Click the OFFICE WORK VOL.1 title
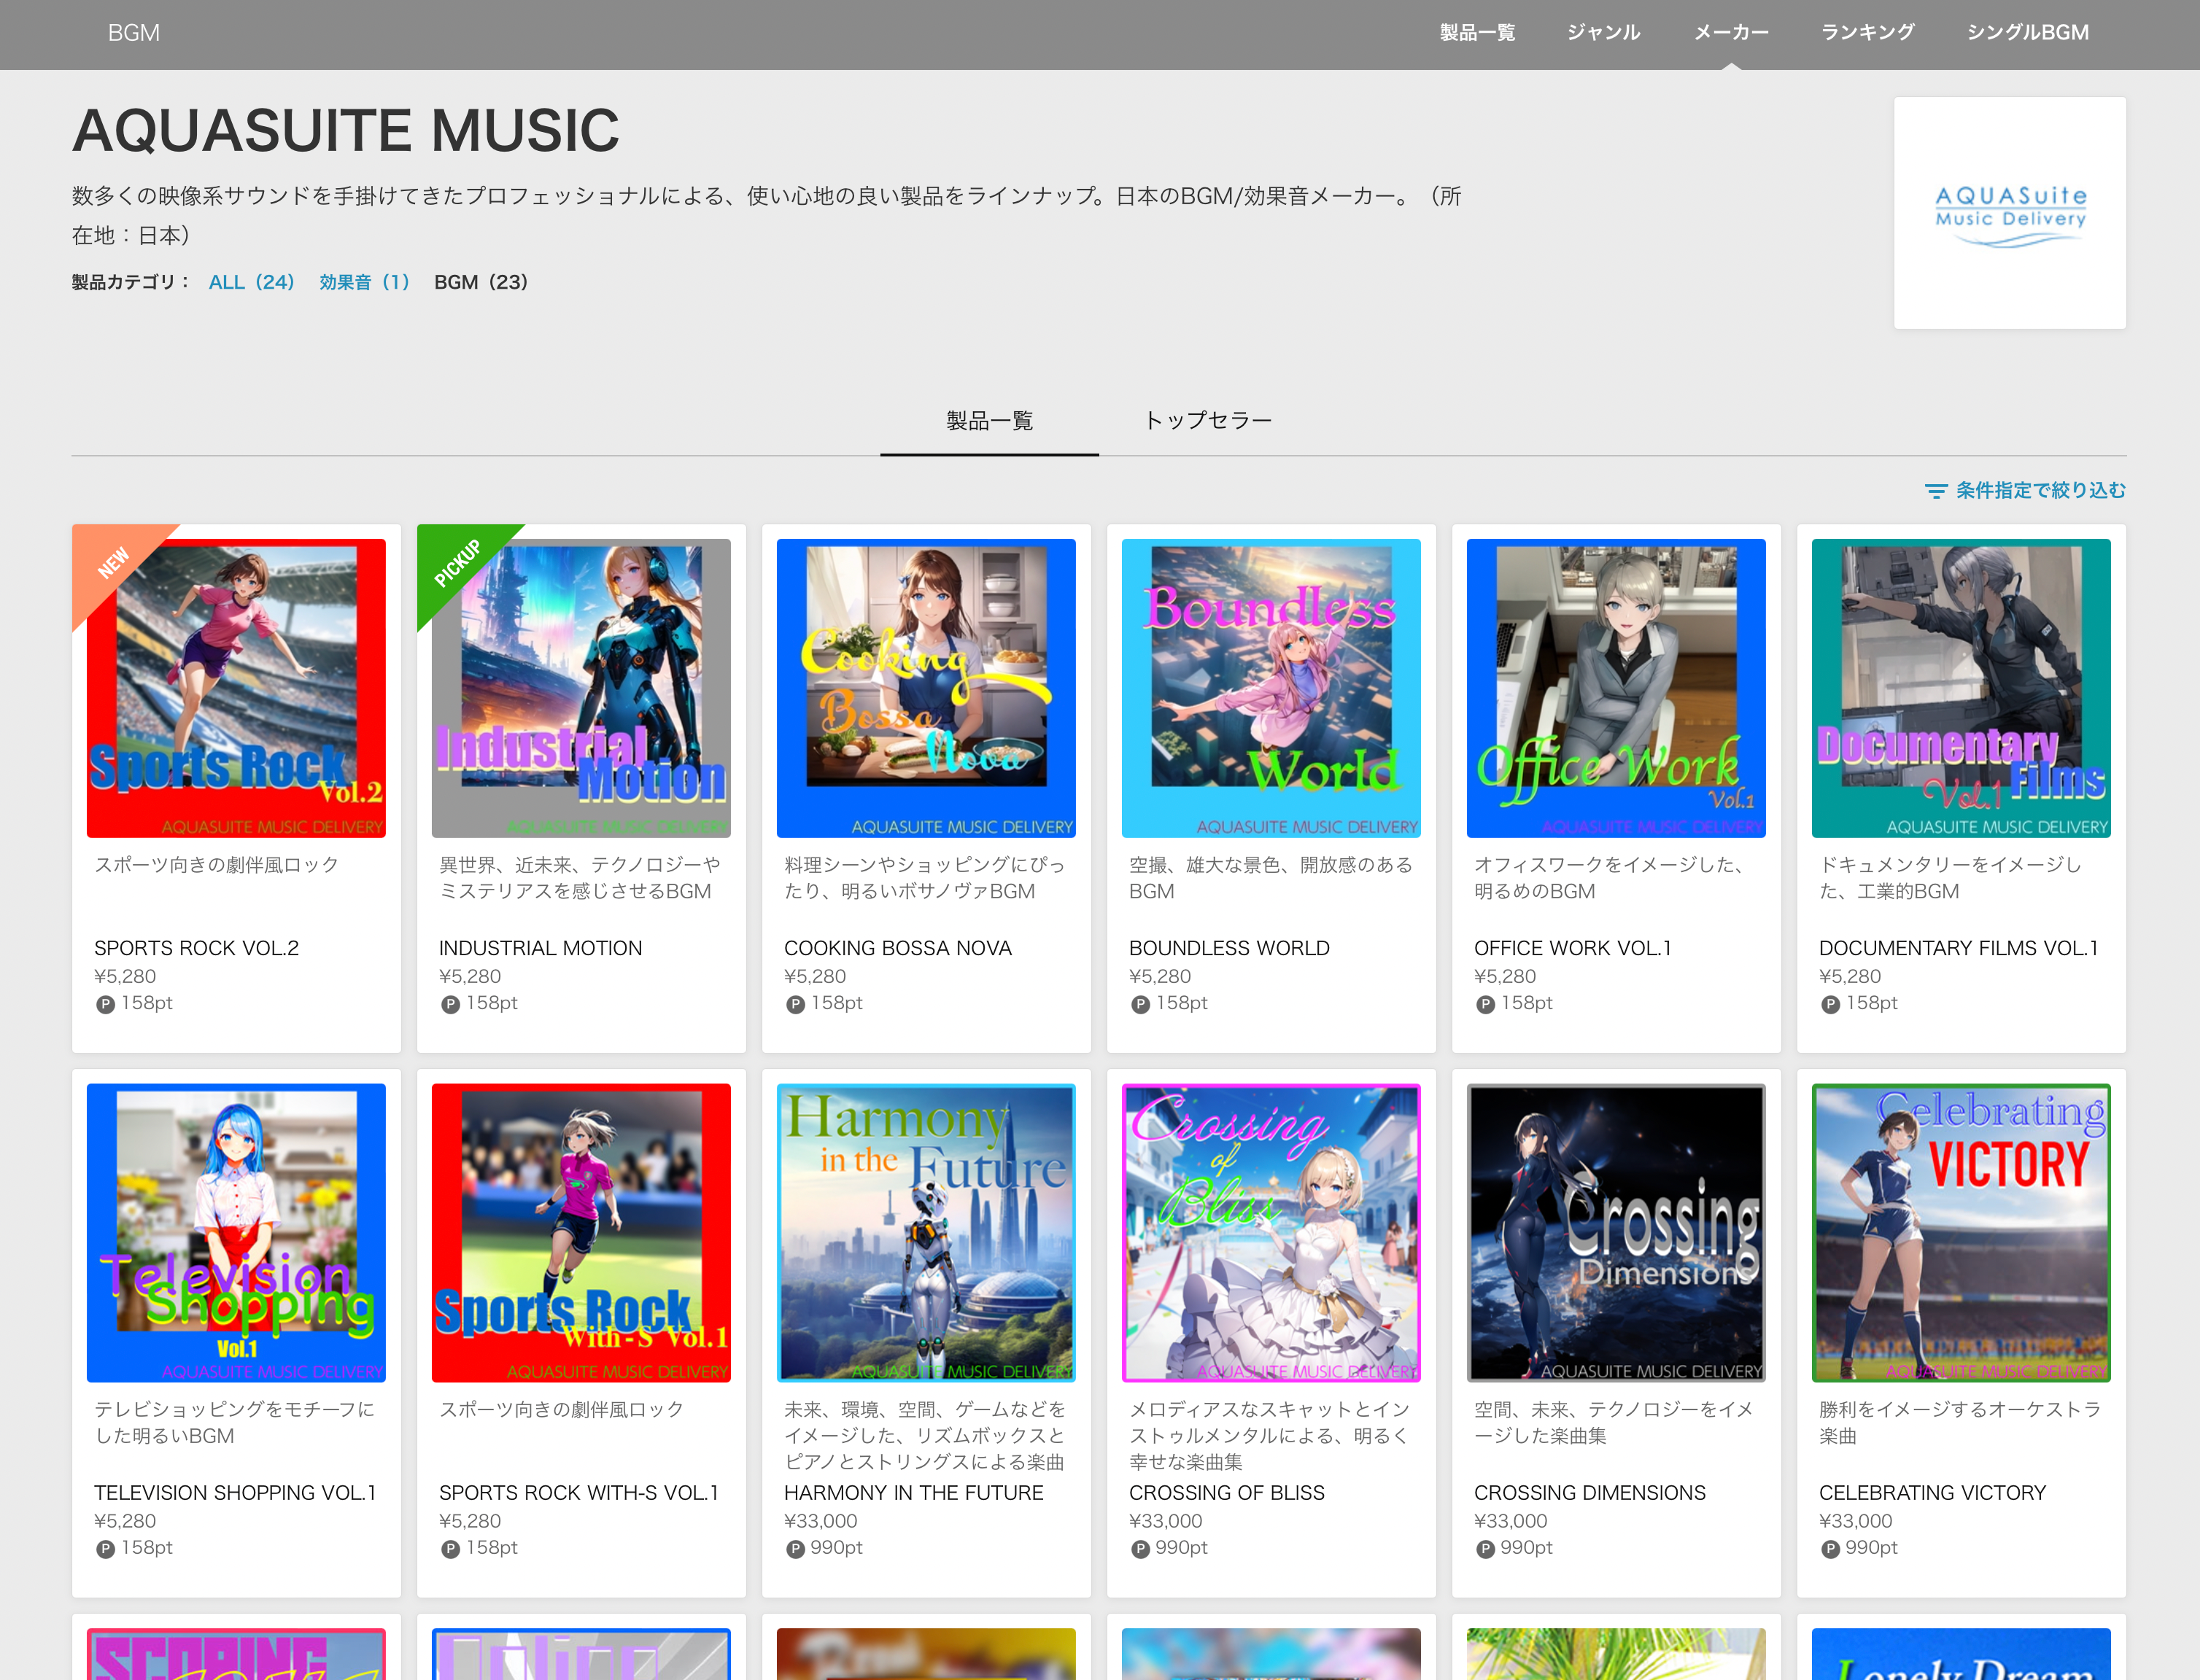 1573,948
